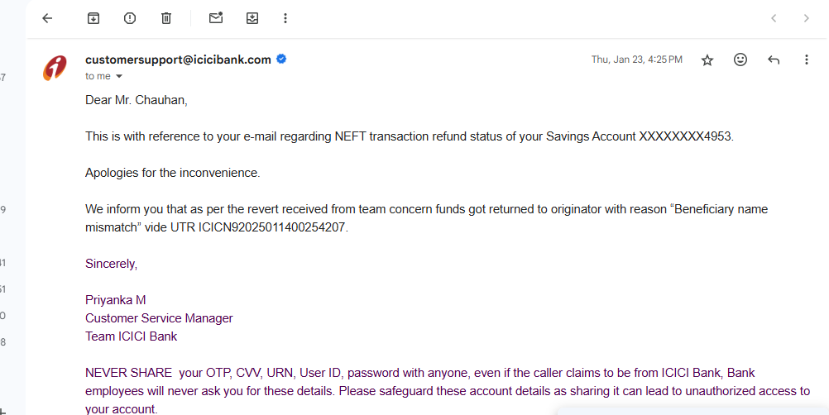Report this email as spam
This screenshot has height=415, width=829.
pos(130,18)
